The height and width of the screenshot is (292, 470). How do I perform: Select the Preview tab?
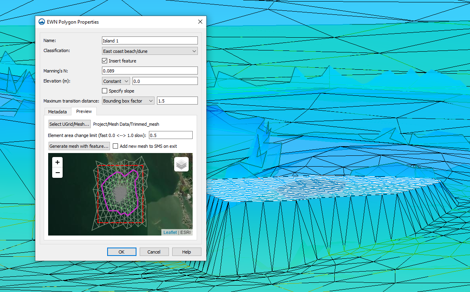84,111
